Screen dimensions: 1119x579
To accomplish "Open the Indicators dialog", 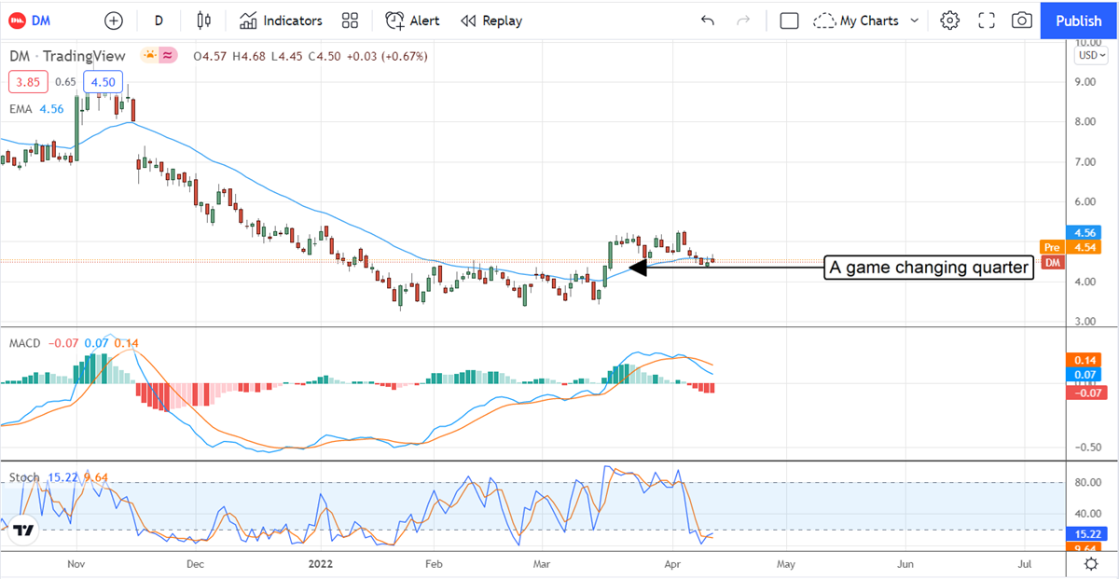I will pos(281,21).
